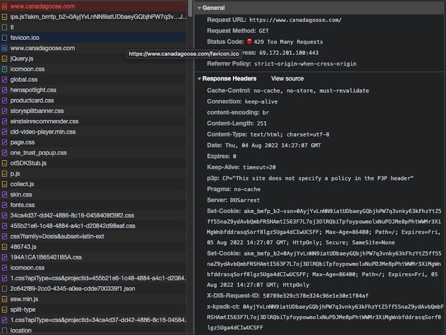This screenshot has height=335, width=446.
Task: Click the script icon beside collect.js
Action: 5,184
